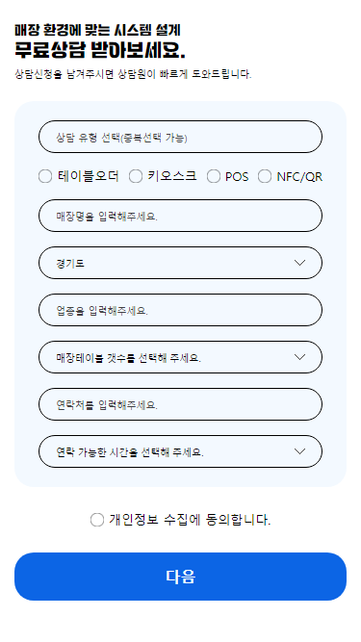Focus the 업종을 입력해주세요 input field
Viewport: 361px width, 642px height.
coord(180,310)
